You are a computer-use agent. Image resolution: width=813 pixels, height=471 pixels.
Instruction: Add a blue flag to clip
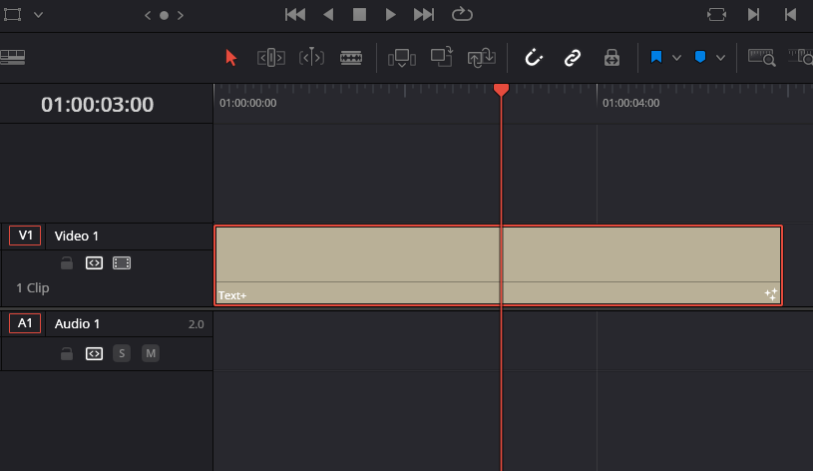[656, 57]
